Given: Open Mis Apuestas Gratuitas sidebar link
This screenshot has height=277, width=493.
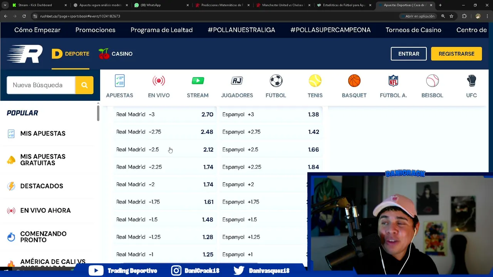Looking at the screenshot, I should pyautogui.click(x=43, y=160).
